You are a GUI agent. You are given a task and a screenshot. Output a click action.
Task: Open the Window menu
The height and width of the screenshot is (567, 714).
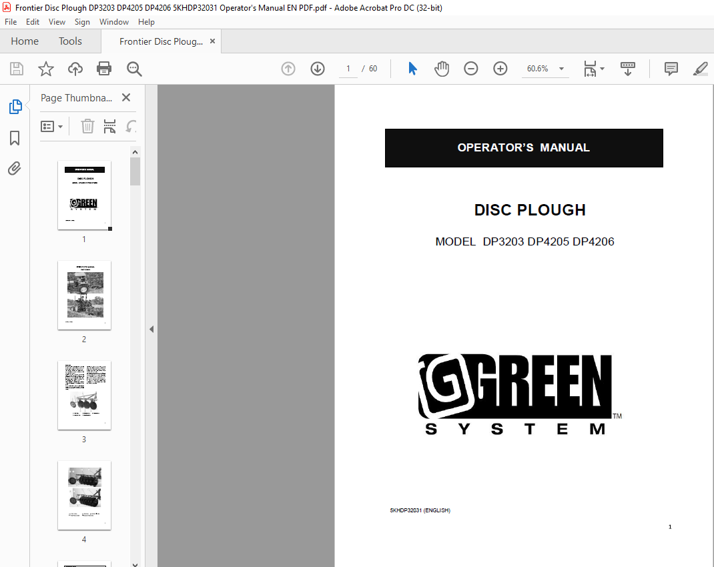click(114, 22)
